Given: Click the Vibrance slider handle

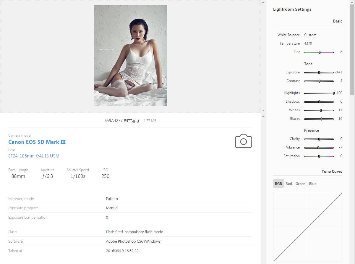Looking at the screenshot, I should (318, 148).
